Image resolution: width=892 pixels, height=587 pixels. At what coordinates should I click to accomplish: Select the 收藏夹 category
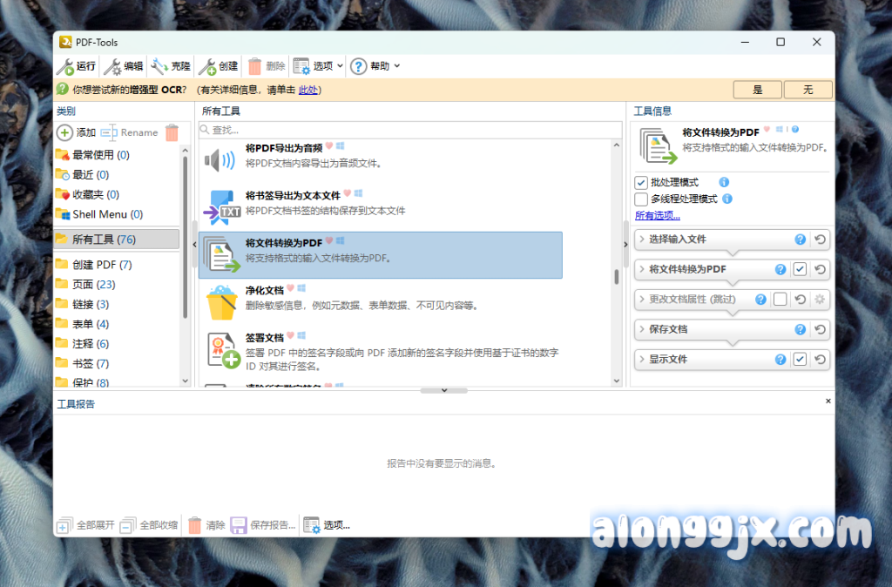click(x=94, y=194)
